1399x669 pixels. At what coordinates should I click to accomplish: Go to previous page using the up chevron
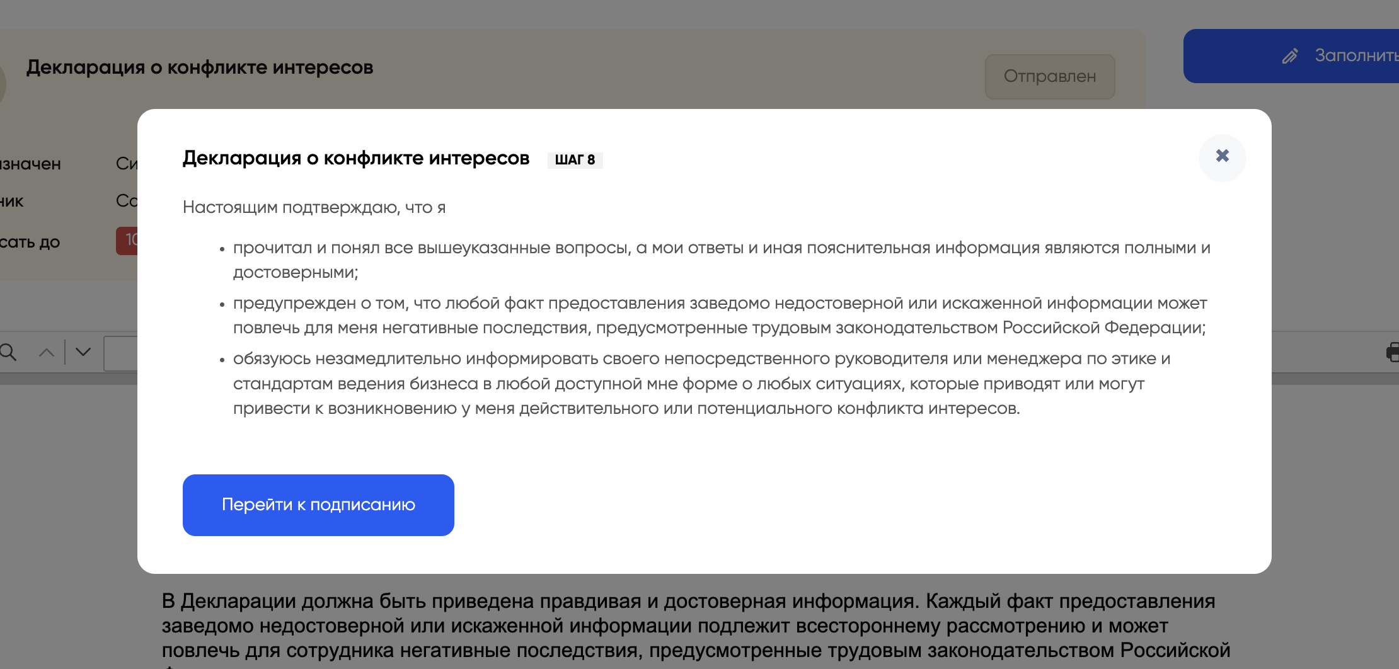[47, 352]
